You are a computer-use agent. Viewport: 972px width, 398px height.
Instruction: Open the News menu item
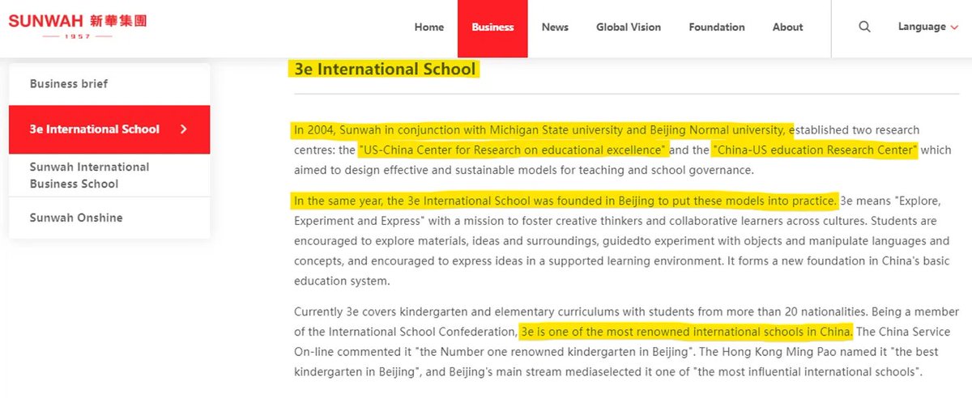[x=555, y=27]
